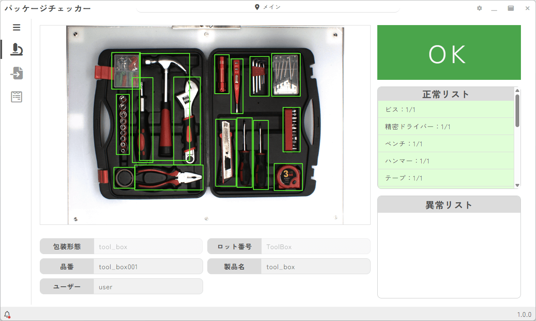536x321 pixels.
Task: Click the ロット番号 input field
Action: click(x=315, y=246)
